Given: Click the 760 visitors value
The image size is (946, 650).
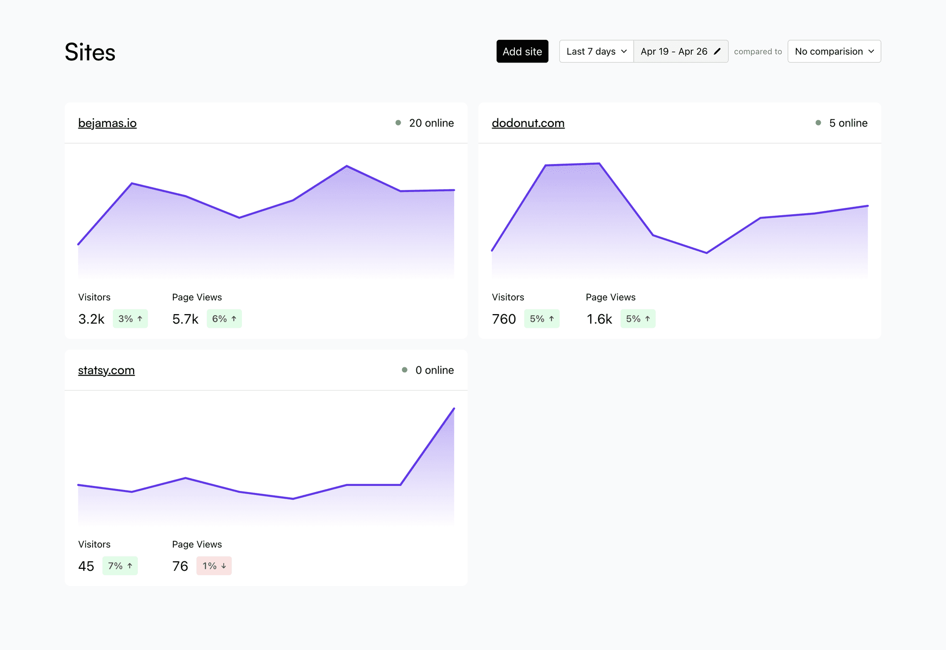Looking at the screenshot, I should [504, 319].
